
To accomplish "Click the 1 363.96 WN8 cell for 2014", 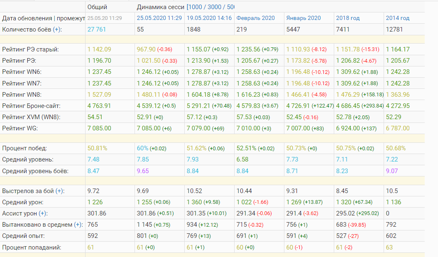I will [398, 94].
